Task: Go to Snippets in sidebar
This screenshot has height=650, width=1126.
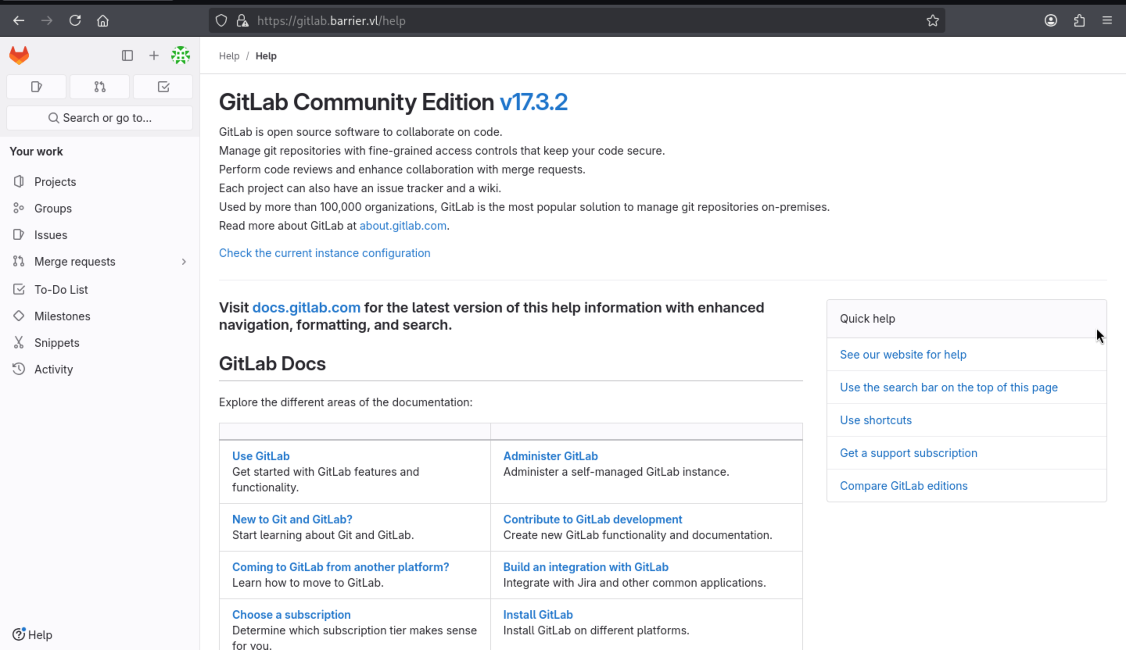Action: tap(57, 343)
